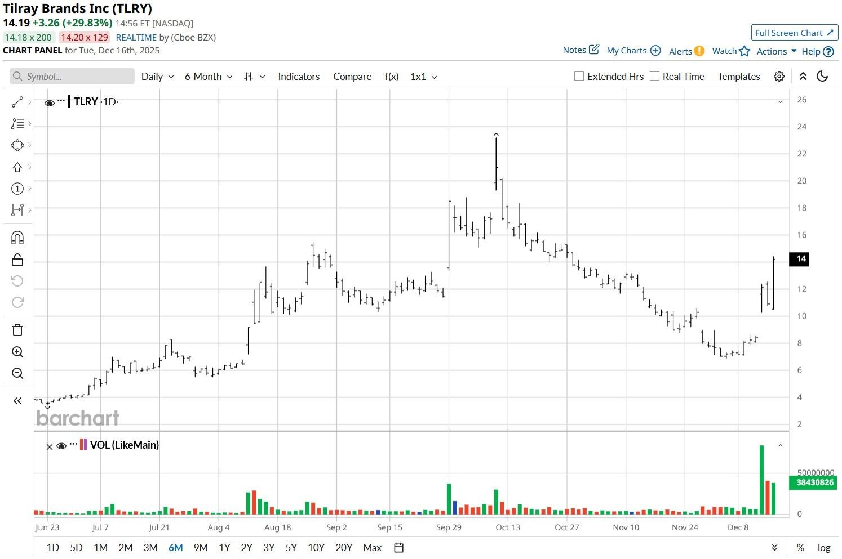Open the Actions dropdown menu

(777, 51)
